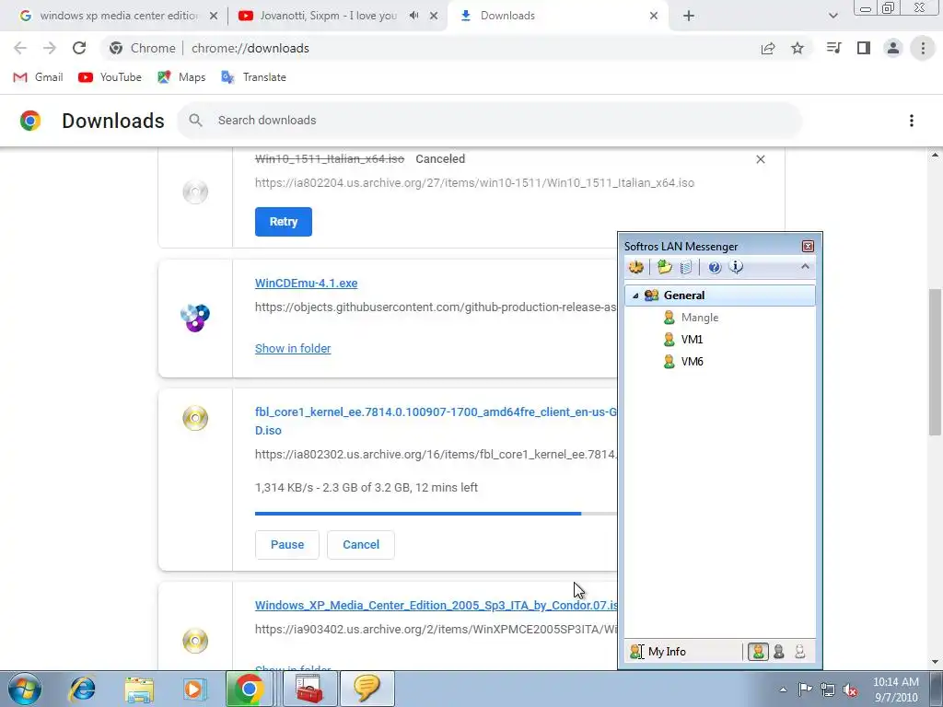Open the network tray icon

(828, 690)
